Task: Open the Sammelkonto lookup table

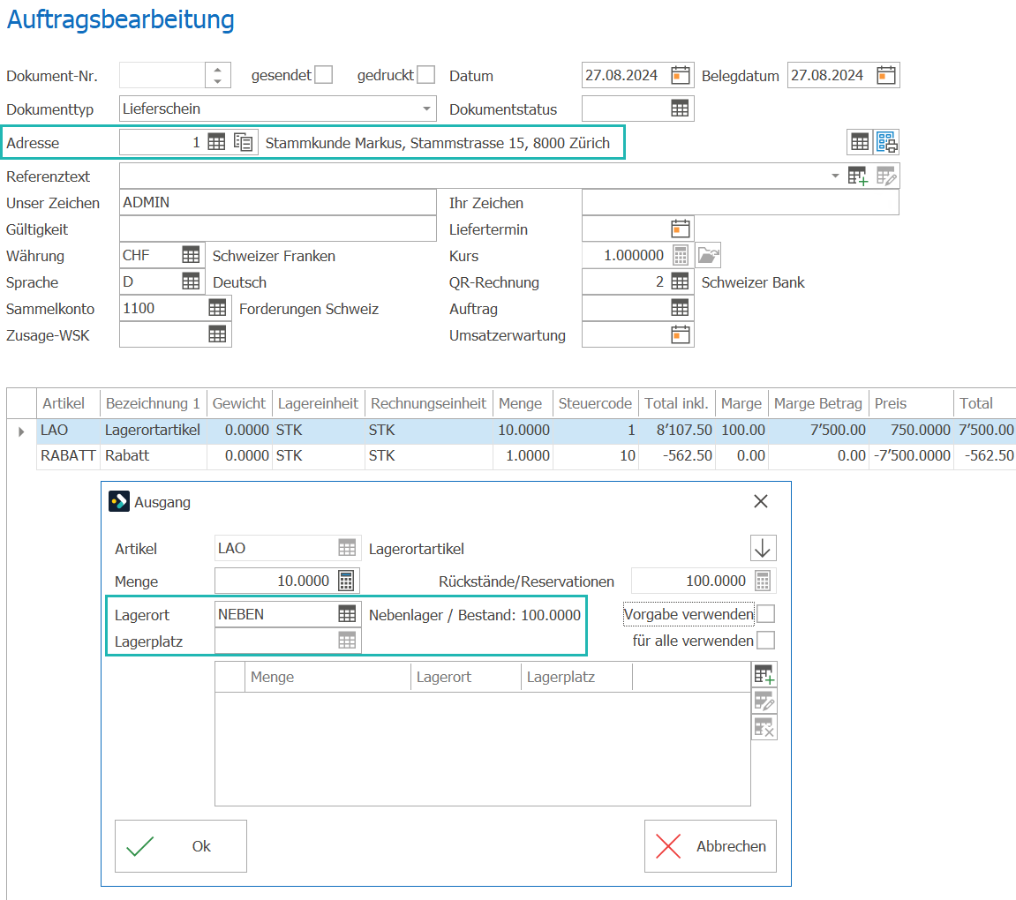Action: (217, 308)
